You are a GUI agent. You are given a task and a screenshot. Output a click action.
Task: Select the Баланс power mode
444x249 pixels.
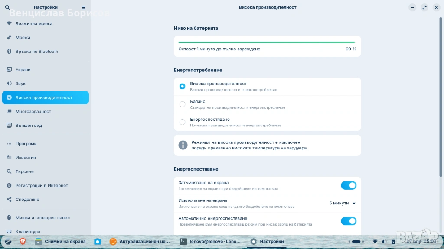(183, 104)
